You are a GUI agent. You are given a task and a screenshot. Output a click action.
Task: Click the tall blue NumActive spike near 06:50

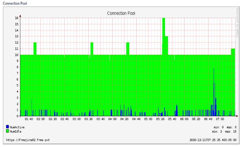click(214, 92)
